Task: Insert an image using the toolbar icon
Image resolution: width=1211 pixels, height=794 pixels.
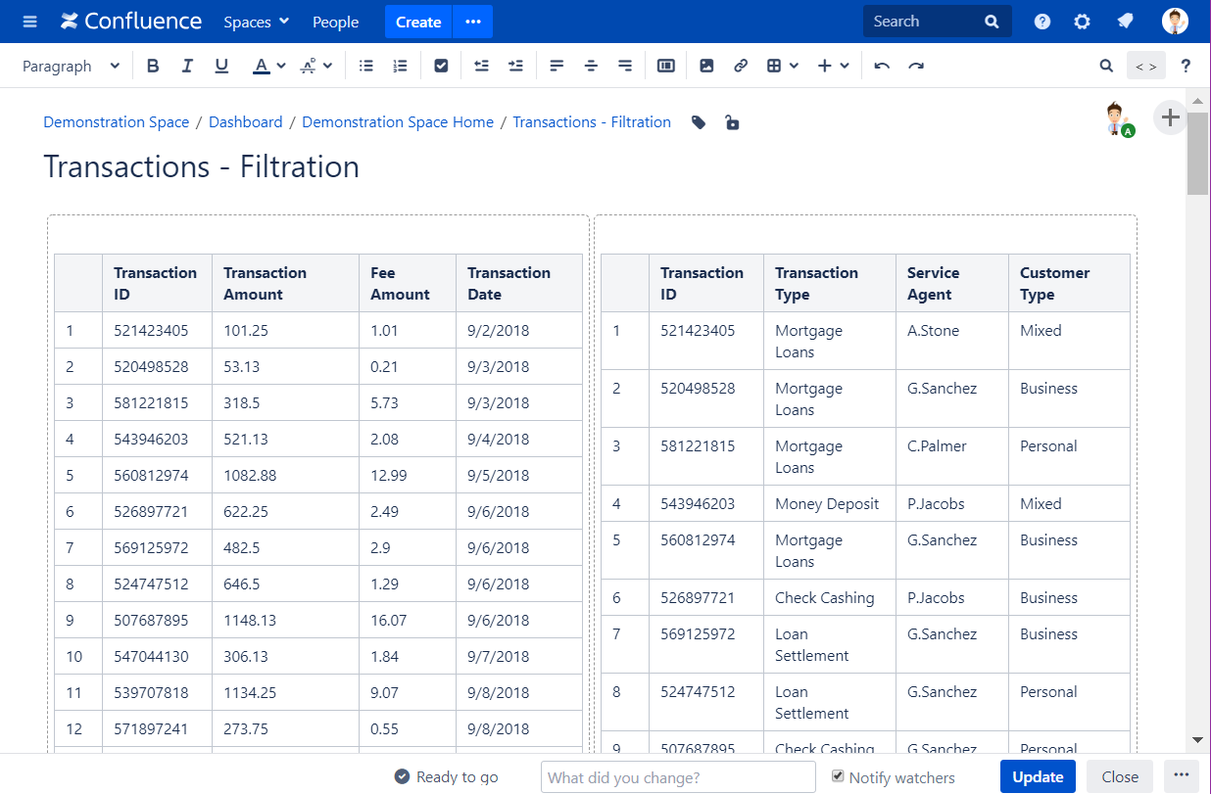Action: point(707,65)
